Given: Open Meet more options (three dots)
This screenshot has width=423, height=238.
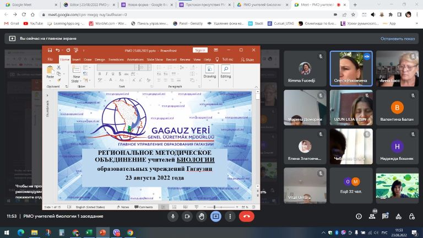Looking at the screenshot, I should [230, 217].
